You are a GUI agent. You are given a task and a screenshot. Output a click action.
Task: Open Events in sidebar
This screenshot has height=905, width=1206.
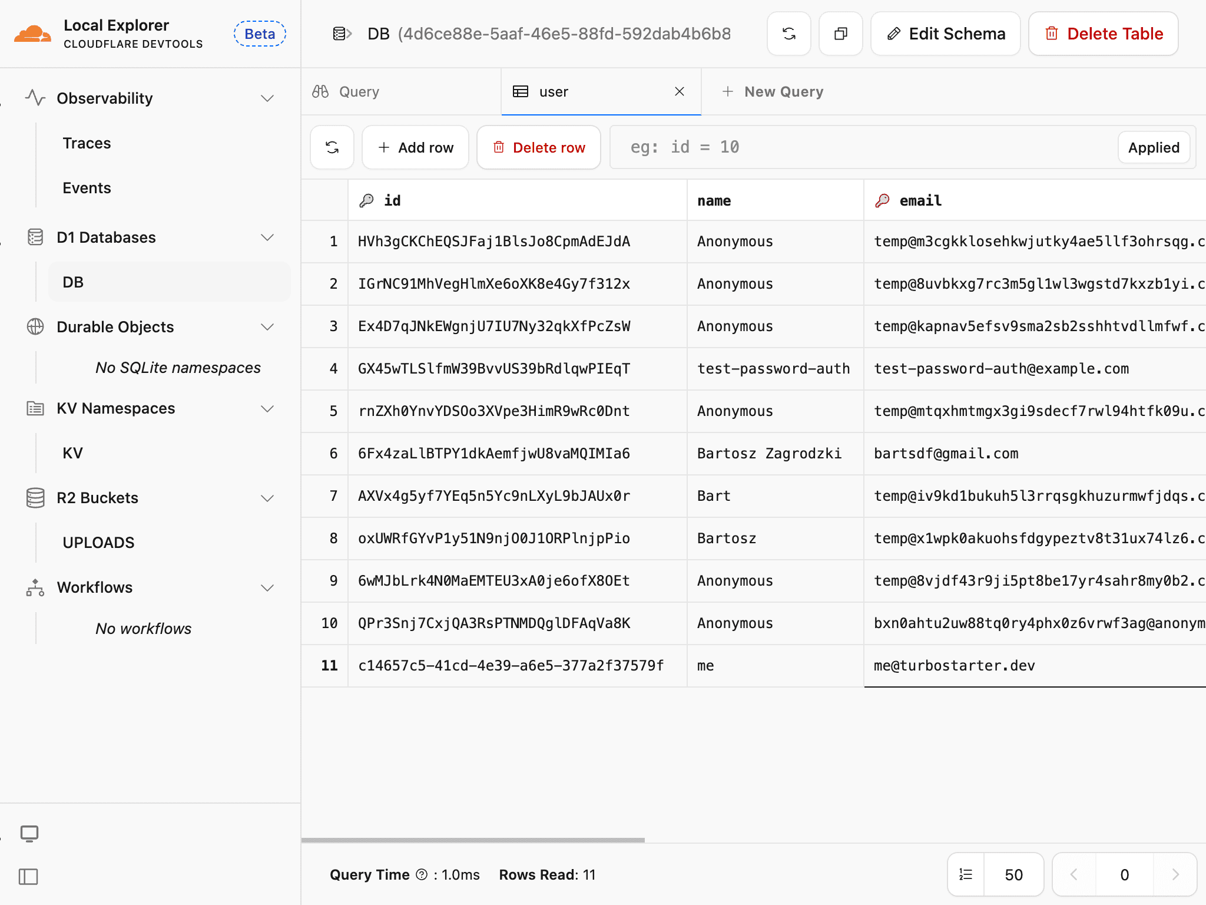tap(87, 187)
